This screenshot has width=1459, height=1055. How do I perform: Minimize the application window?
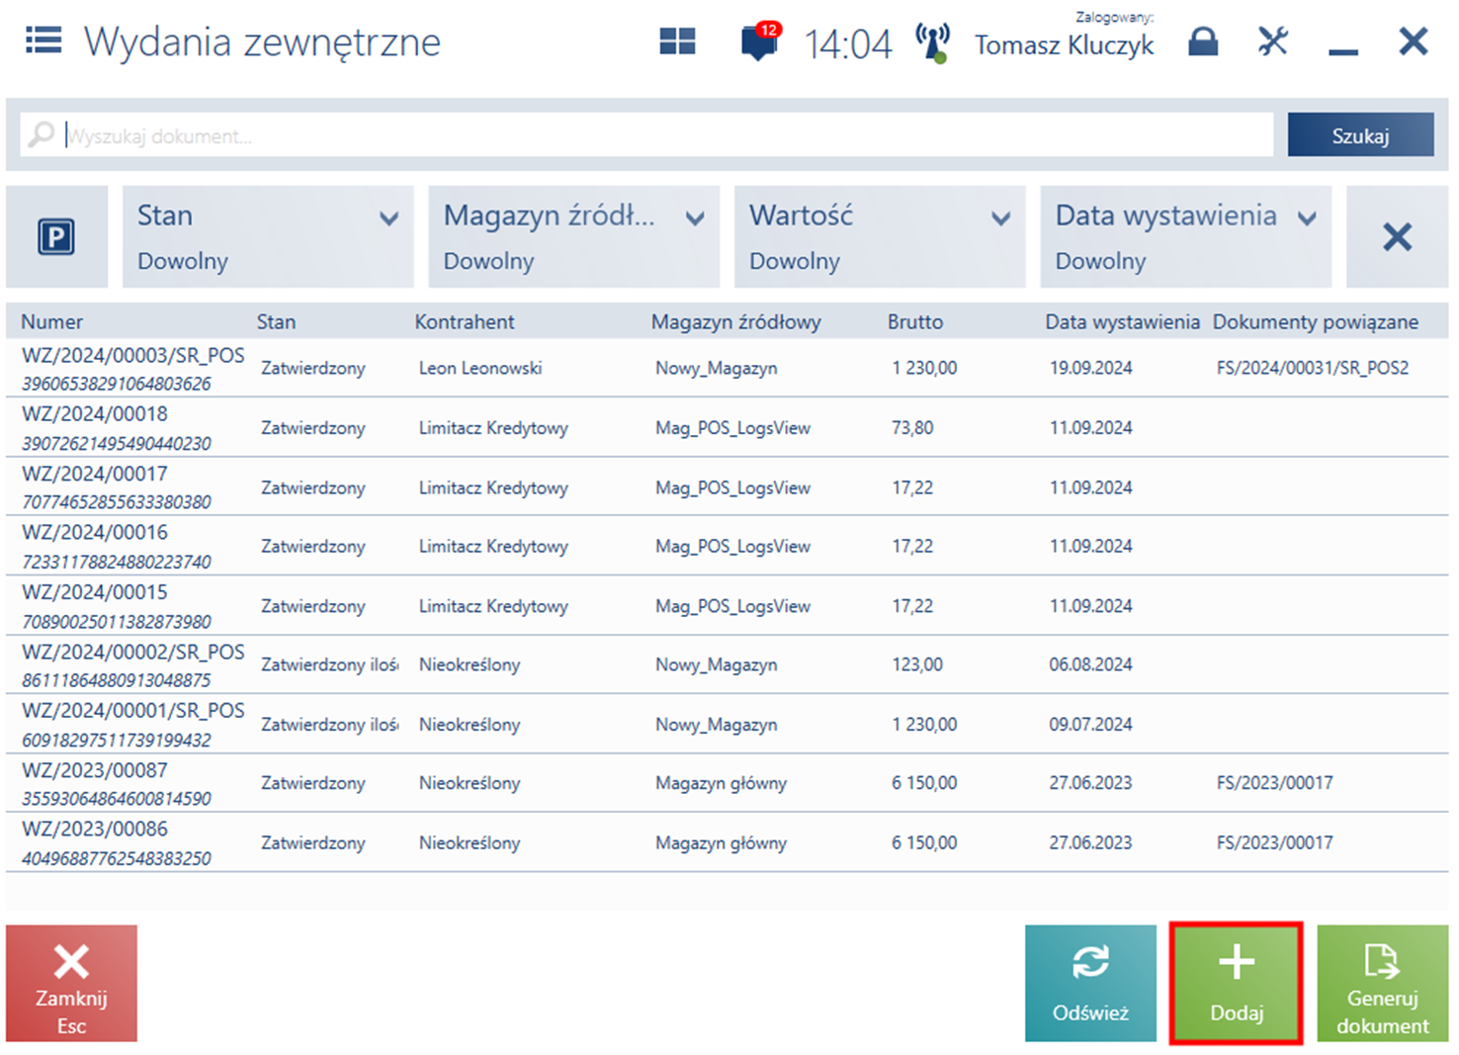(1343, 49)
